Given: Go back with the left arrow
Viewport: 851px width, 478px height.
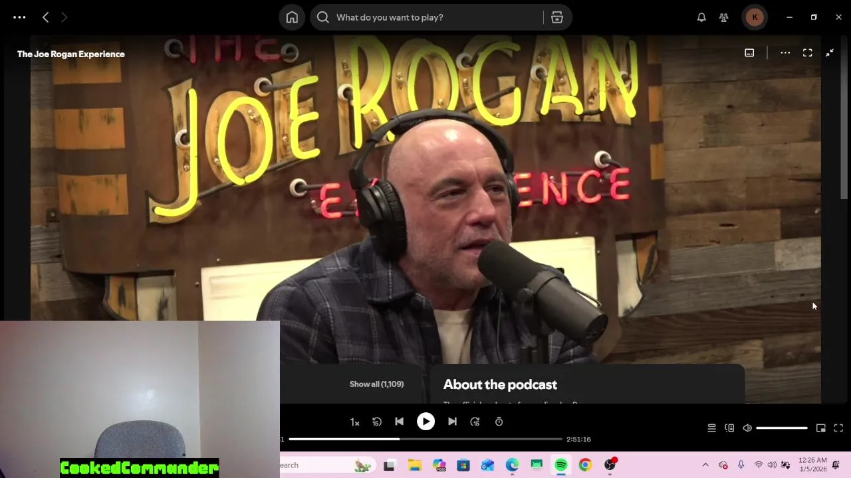Looking at the screenshot, I should [x=45, y=17].
